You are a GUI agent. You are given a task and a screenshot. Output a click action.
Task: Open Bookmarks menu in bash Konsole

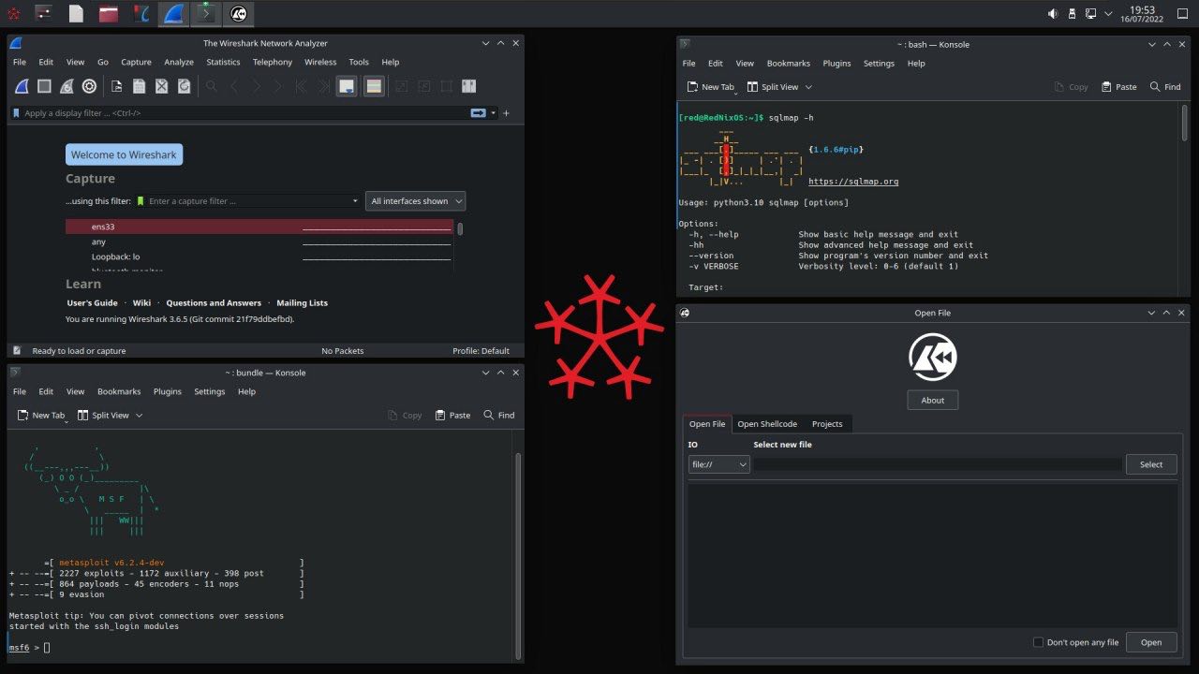point(789,63)
